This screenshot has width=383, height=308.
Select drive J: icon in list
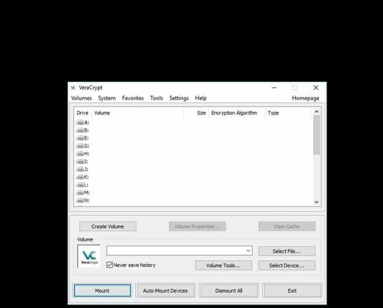point(80,169)
